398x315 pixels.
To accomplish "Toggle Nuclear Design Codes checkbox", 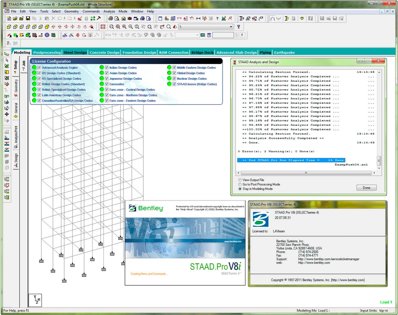I will pos(174,79).
